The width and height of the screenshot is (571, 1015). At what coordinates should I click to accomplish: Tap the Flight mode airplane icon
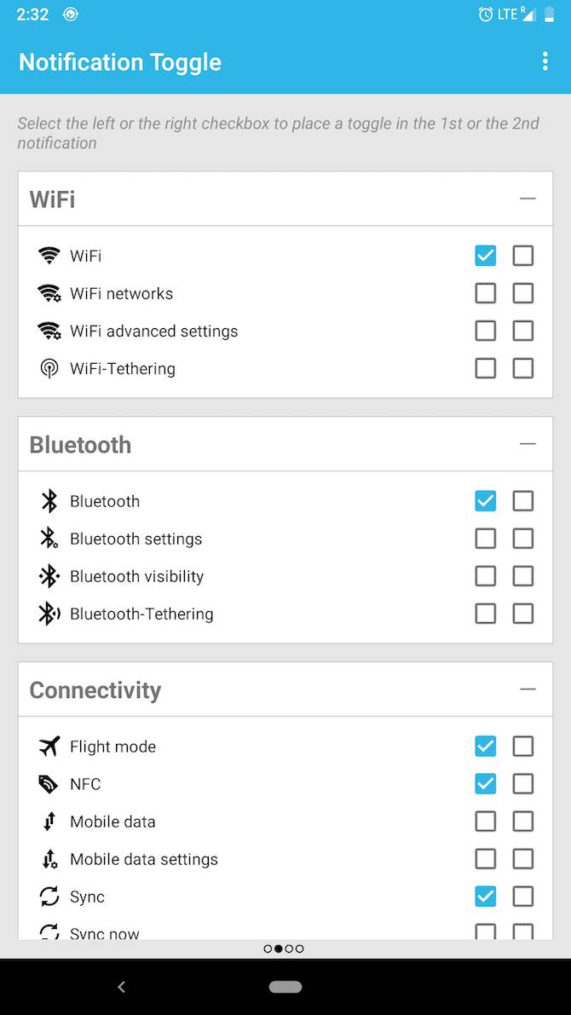49,747
